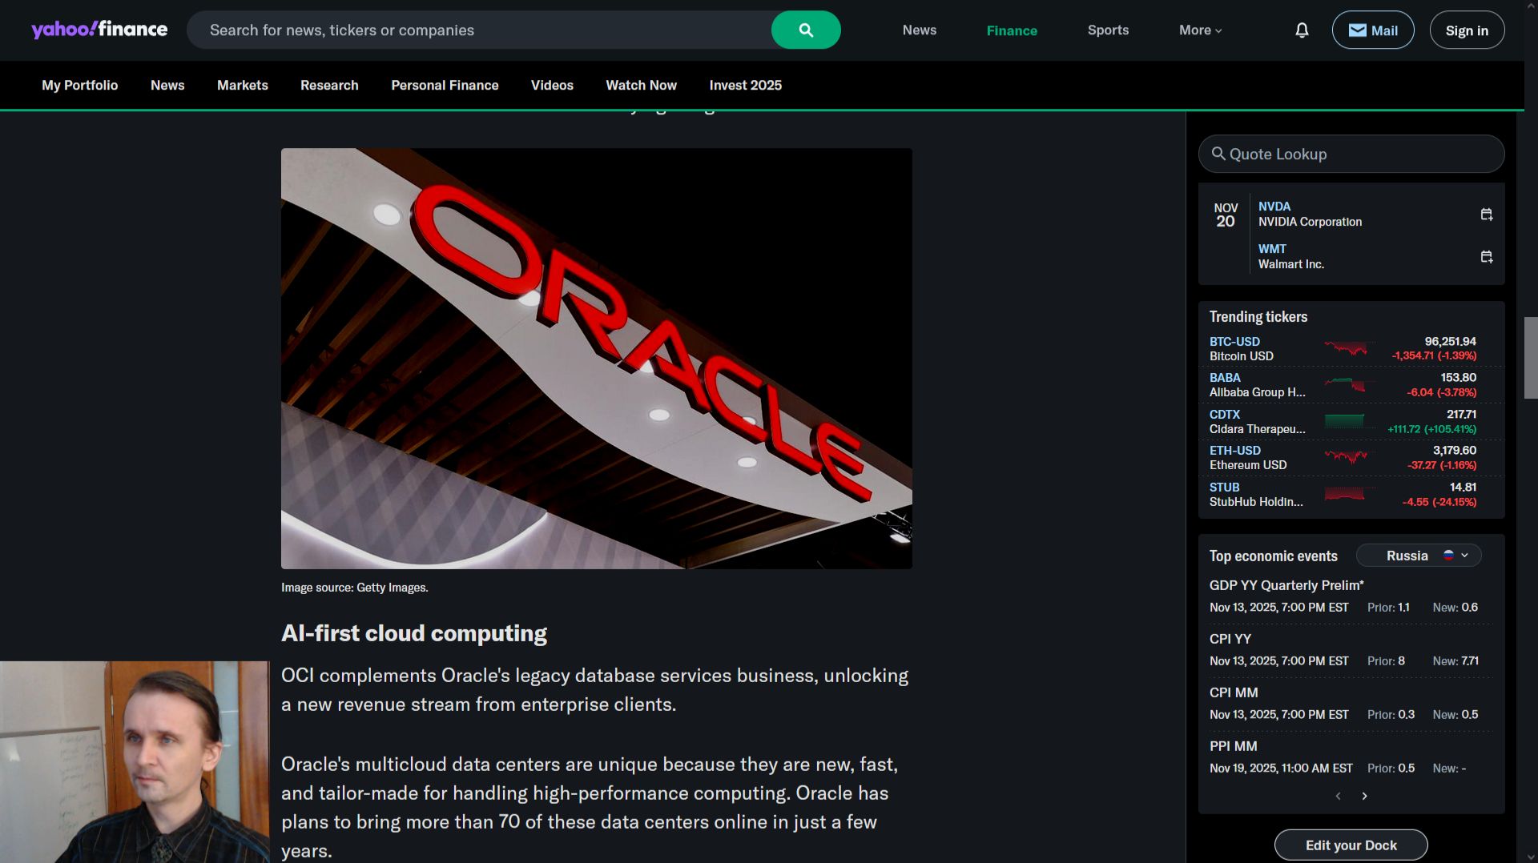Open the BABA trending ticker
Image resolution: width=1538 pixels, height=863 pixels.
click(1225, 378)
